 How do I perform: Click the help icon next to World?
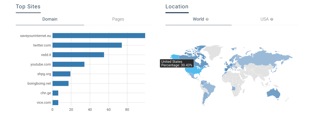(207, 19)
